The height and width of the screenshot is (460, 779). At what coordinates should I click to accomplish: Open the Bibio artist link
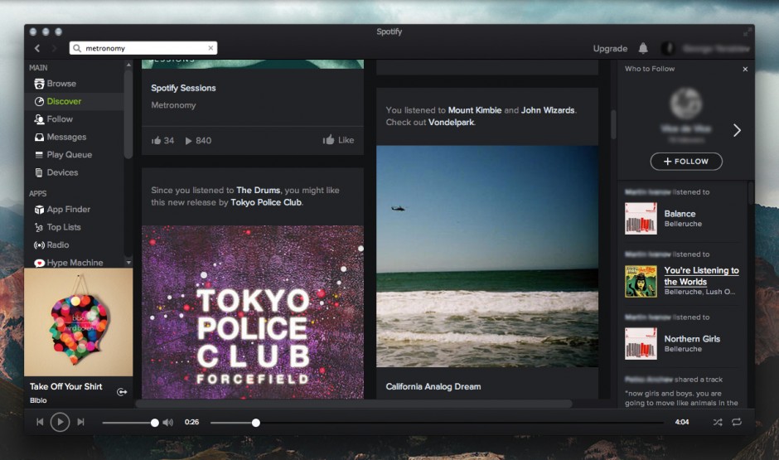tap(38, 400)
